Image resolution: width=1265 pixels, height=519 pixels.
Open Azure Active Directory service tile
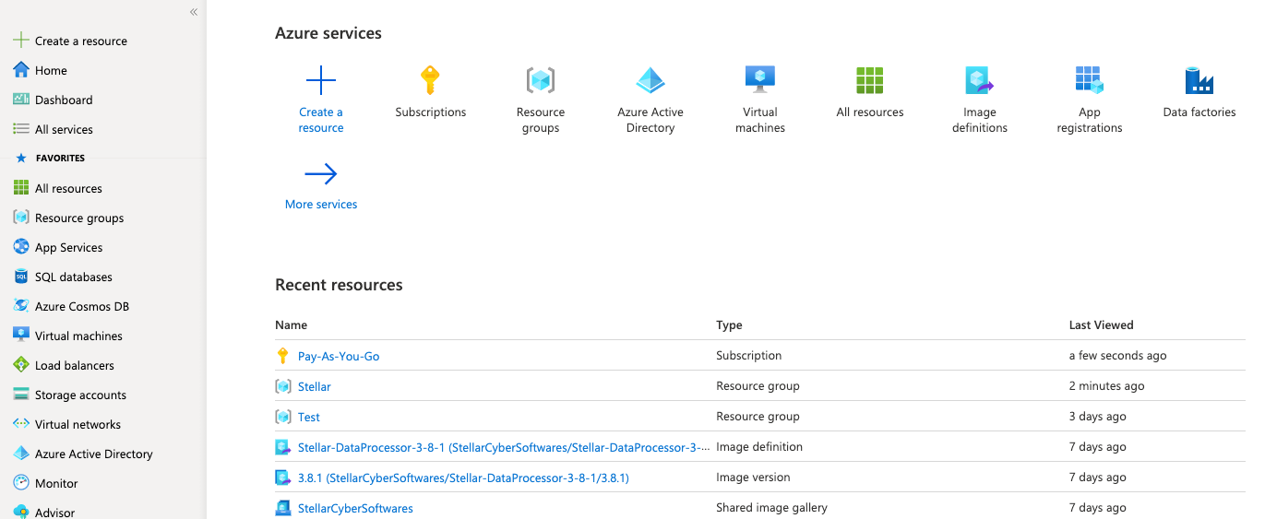click(650, 81)
